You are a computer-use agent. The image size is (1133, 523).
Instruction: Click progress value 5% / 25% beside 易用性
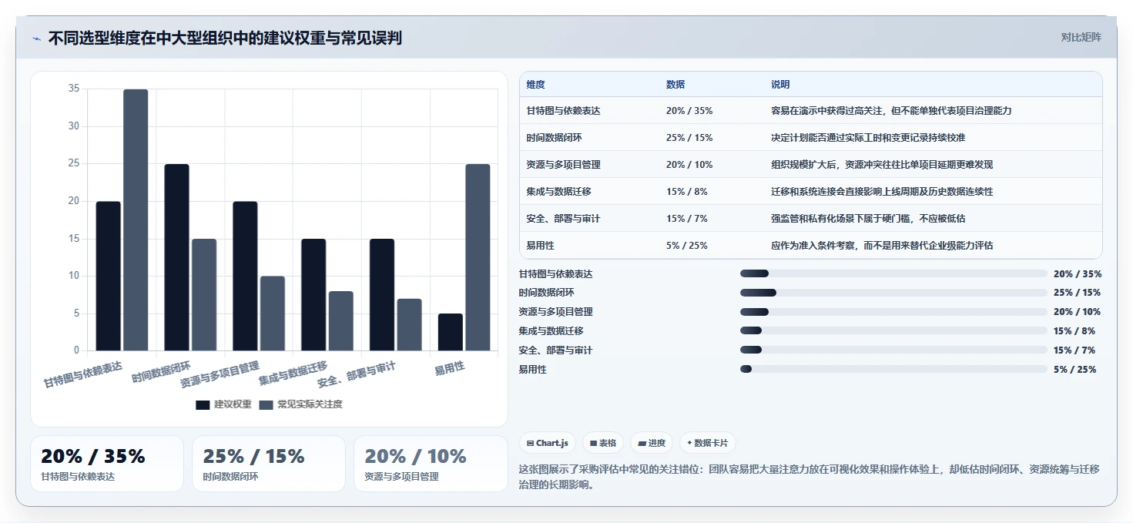pyautogui.click(x=1074, y=370)
